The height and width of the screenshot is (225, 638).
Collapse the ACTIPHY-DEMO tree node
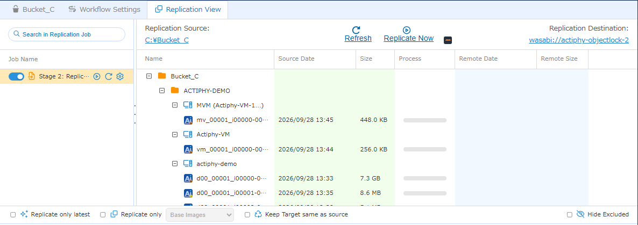point(162,91)
